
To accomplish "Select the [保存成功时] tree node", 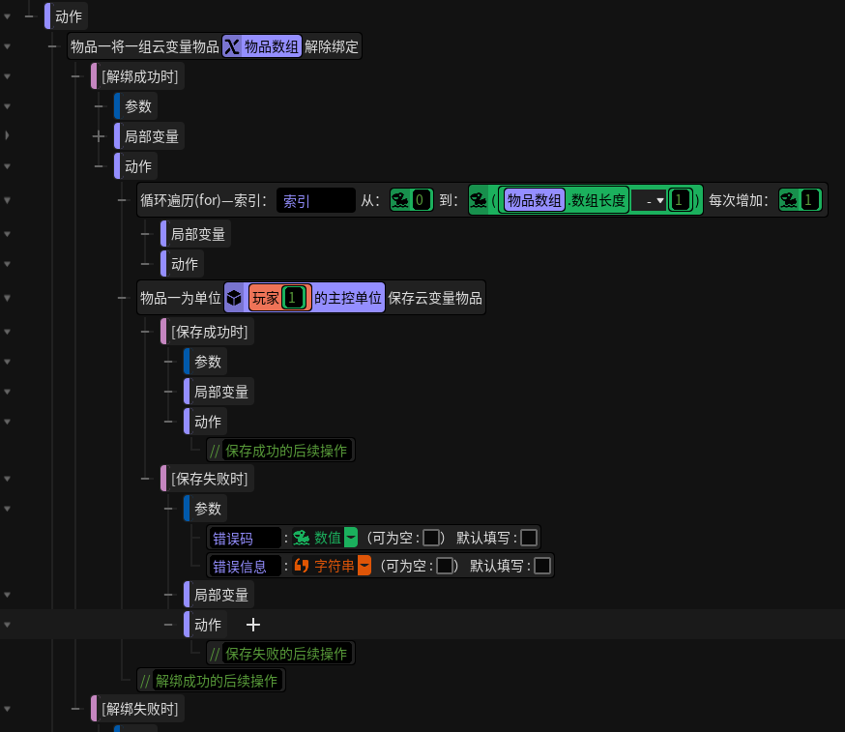I will coord(209,332).
